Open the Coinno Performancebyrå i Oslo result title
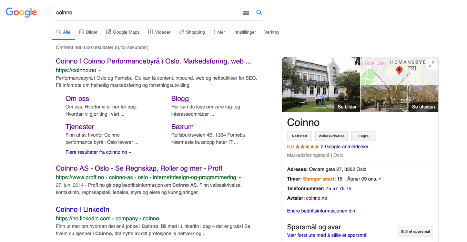This screenshot has width=467, height=242. click(153, 61)
